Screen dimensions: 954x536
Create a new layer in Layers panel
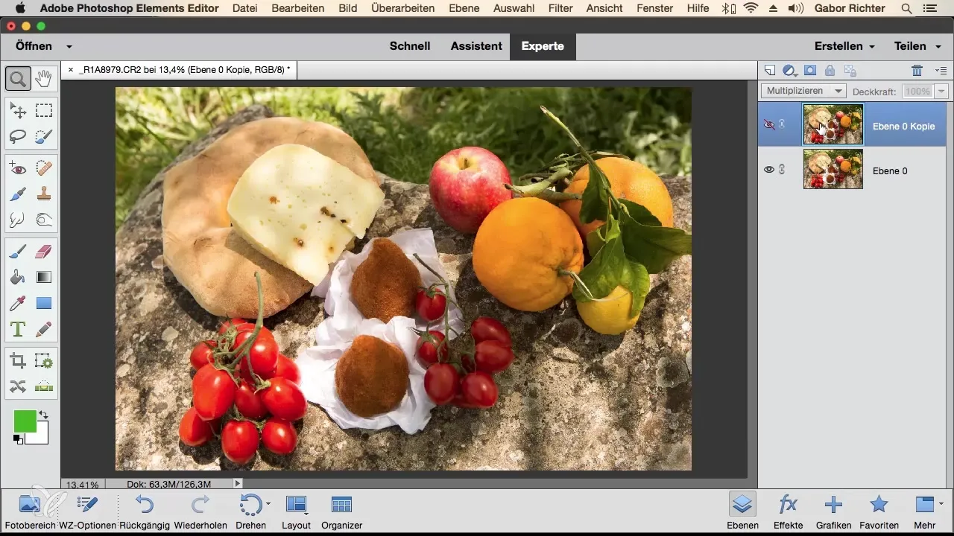771,71
